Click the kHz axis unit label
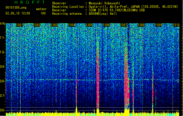The width and height of the screenshot is (183, 116). (3, 23)
